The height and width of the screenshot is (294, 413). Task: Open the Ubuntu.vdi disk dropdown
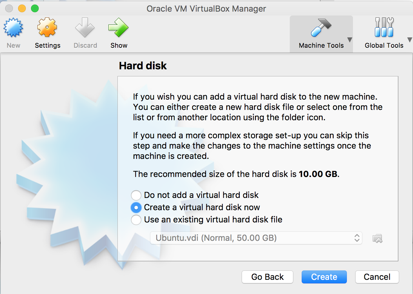pos(256,238)
